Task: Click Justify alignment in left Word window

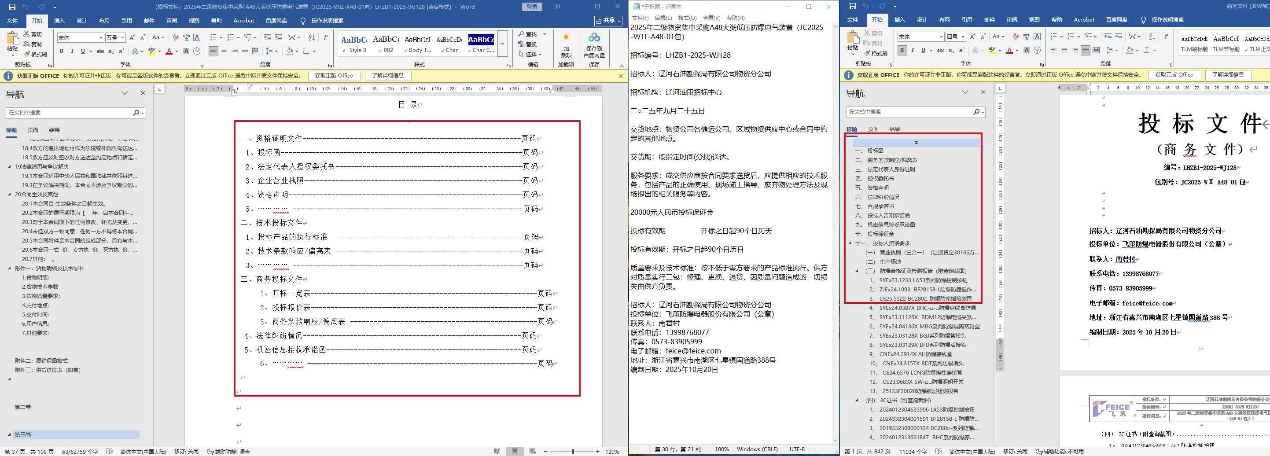Action: point(245,51)
